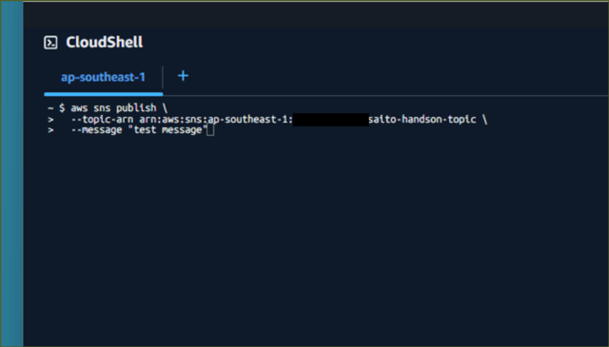Select the ap-southeast-1 terminal tab
609x347 pixels.
103,77
